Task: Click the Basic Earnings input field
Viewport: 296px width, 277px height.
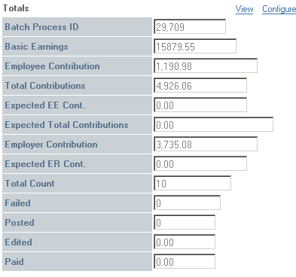Action: click(x=195, y=46)
